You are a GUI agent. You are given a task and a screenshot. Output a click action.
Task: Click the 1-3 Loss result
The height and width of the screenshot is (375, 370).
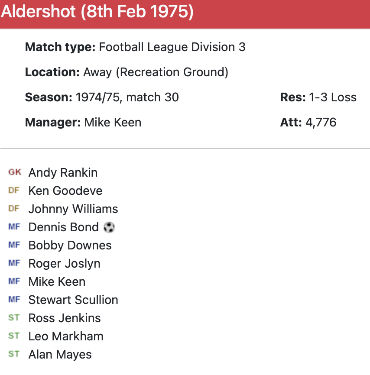pyautogui.click(x=333, y=97)
